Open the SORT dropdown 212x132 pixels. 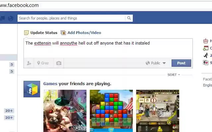tap(174, 75)
